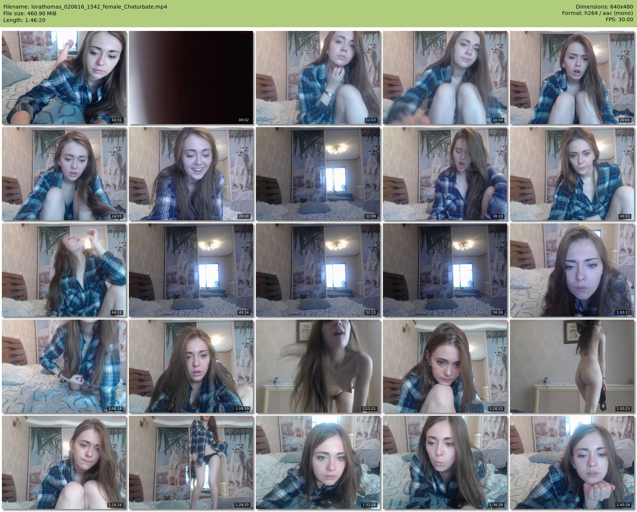
Task: Select the thumbnail at 28:08
Action: (x=191, y=174)
